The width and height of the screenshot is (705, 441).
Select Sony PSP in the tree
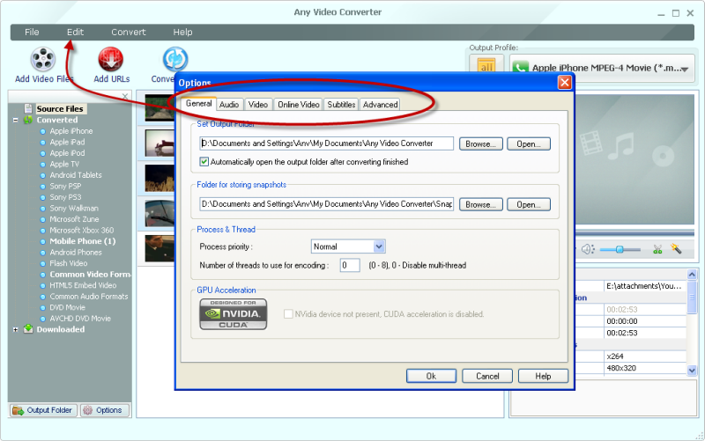click(x=65, y=186)
